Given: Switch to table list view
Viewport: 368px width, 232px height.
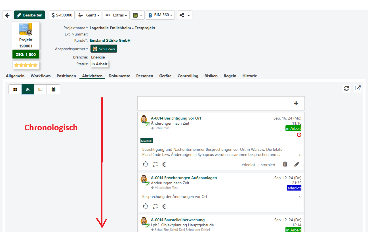Looking at the screenshot, I should [40, 89].
